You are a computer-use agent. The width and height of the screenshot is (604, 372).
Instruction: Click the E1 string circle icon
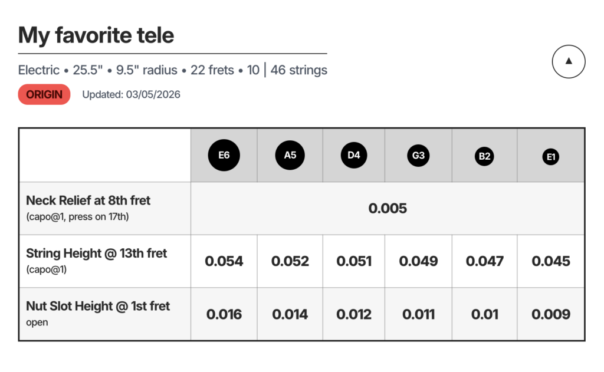click(x=551, y=157)
